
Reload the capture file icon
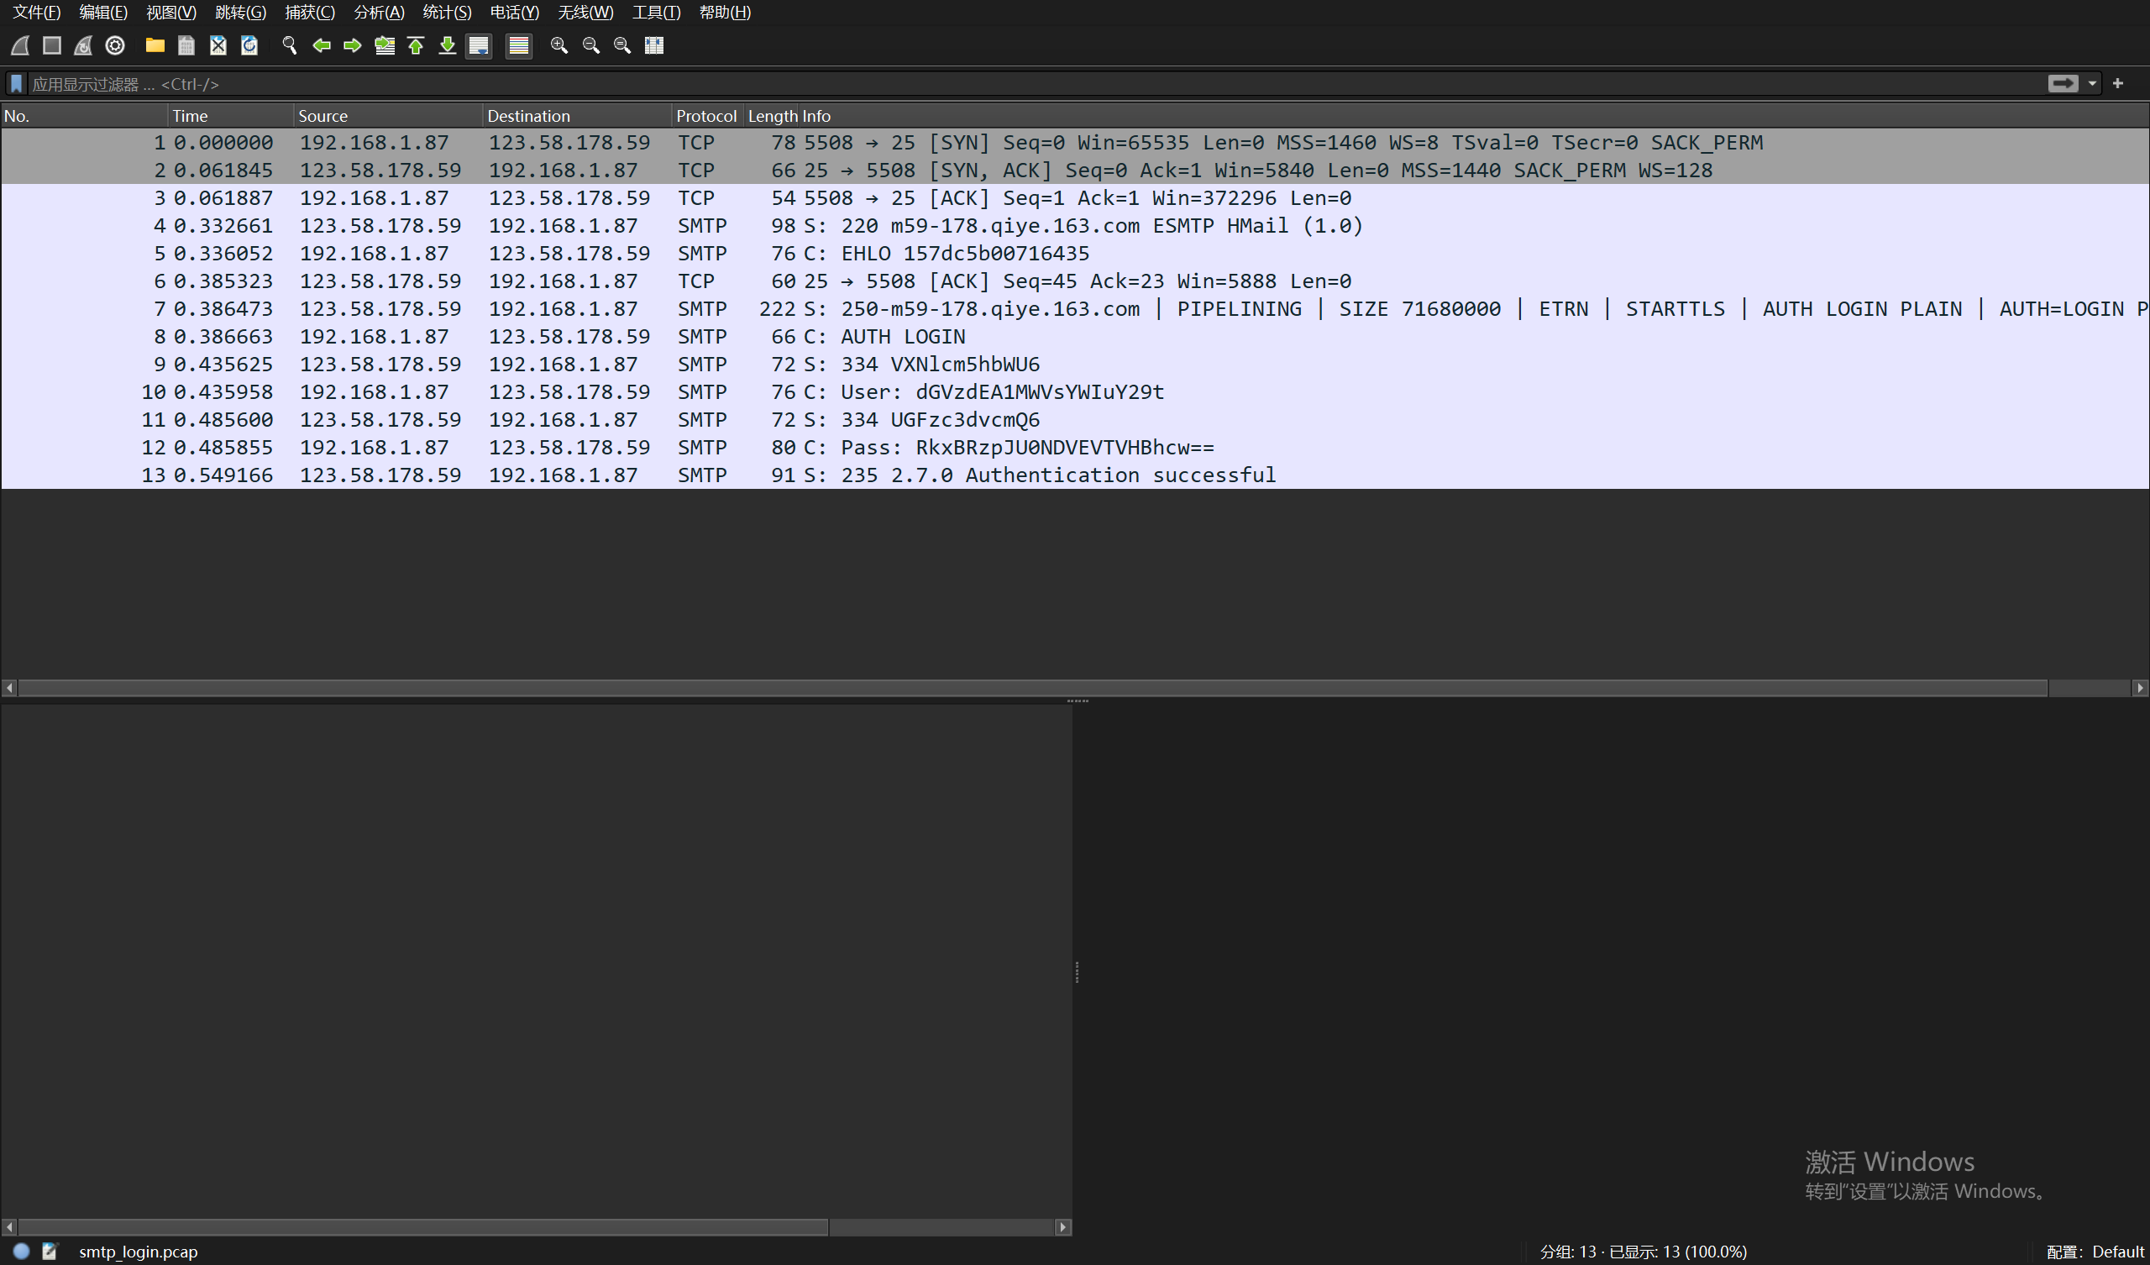click(x=249, y=45)
